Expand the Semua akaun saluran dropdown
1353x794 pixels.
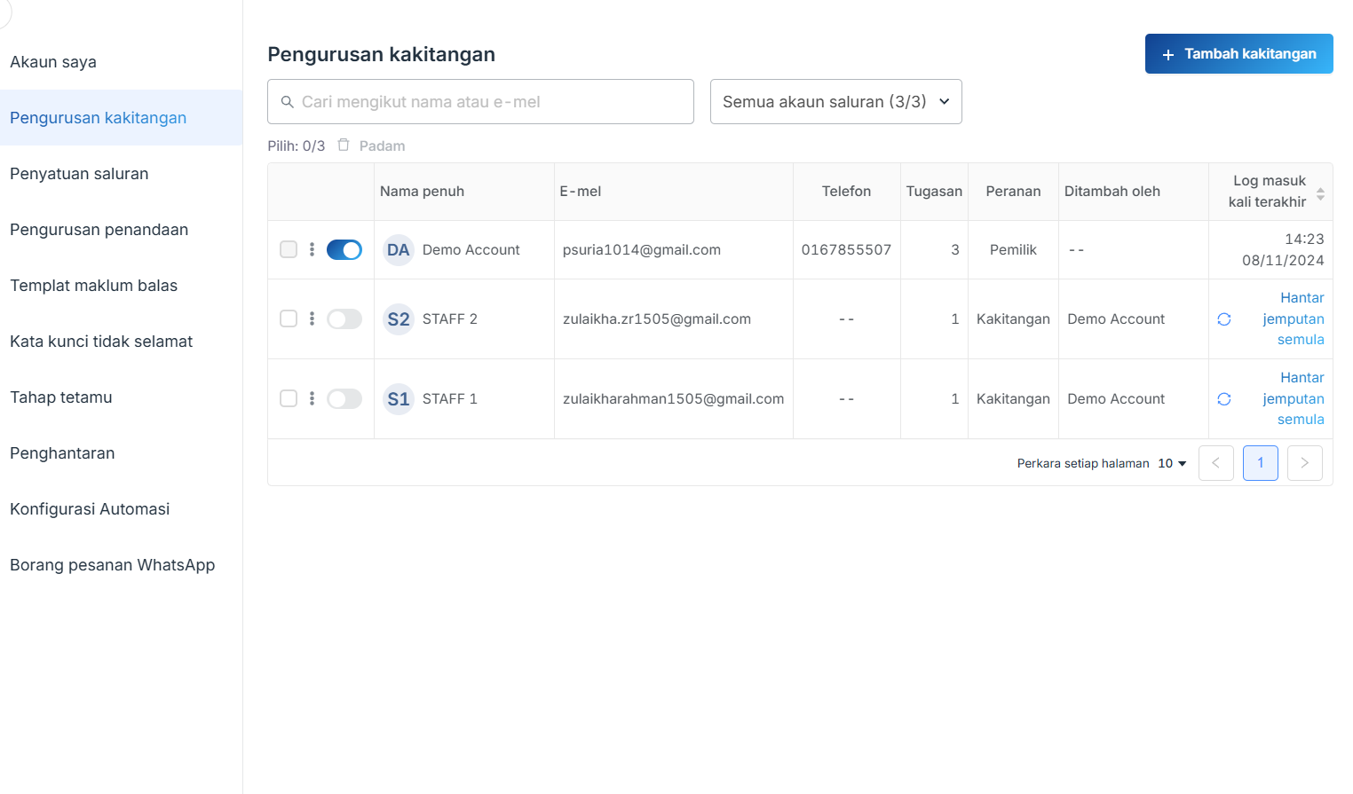[835, 102]
